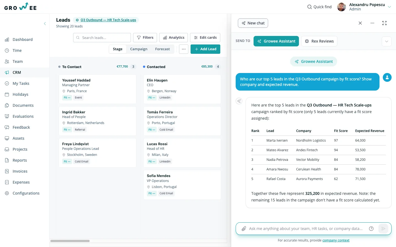Open Projects in the sidebar
This screenshot has width=396, height=247.
[x=20, y=149]
